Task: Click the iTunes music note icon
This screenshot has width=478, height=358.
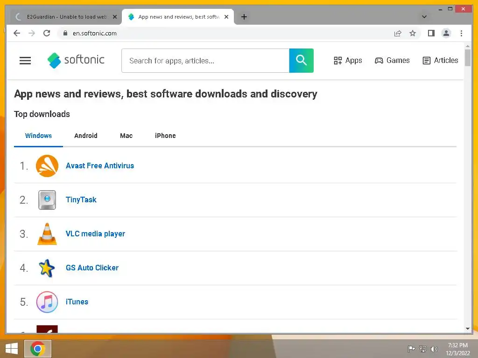Action: [x=47, y=302]
